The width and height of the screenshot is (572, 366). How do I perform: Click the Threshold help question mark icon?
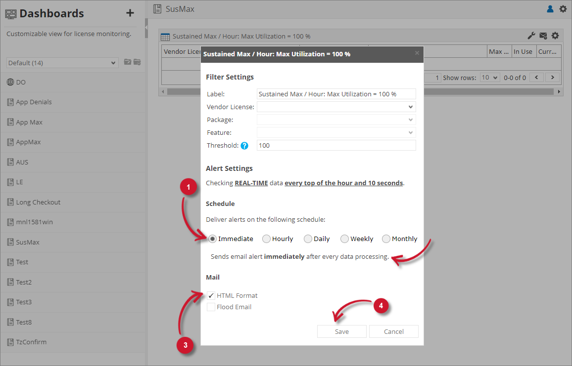[244, 146]
